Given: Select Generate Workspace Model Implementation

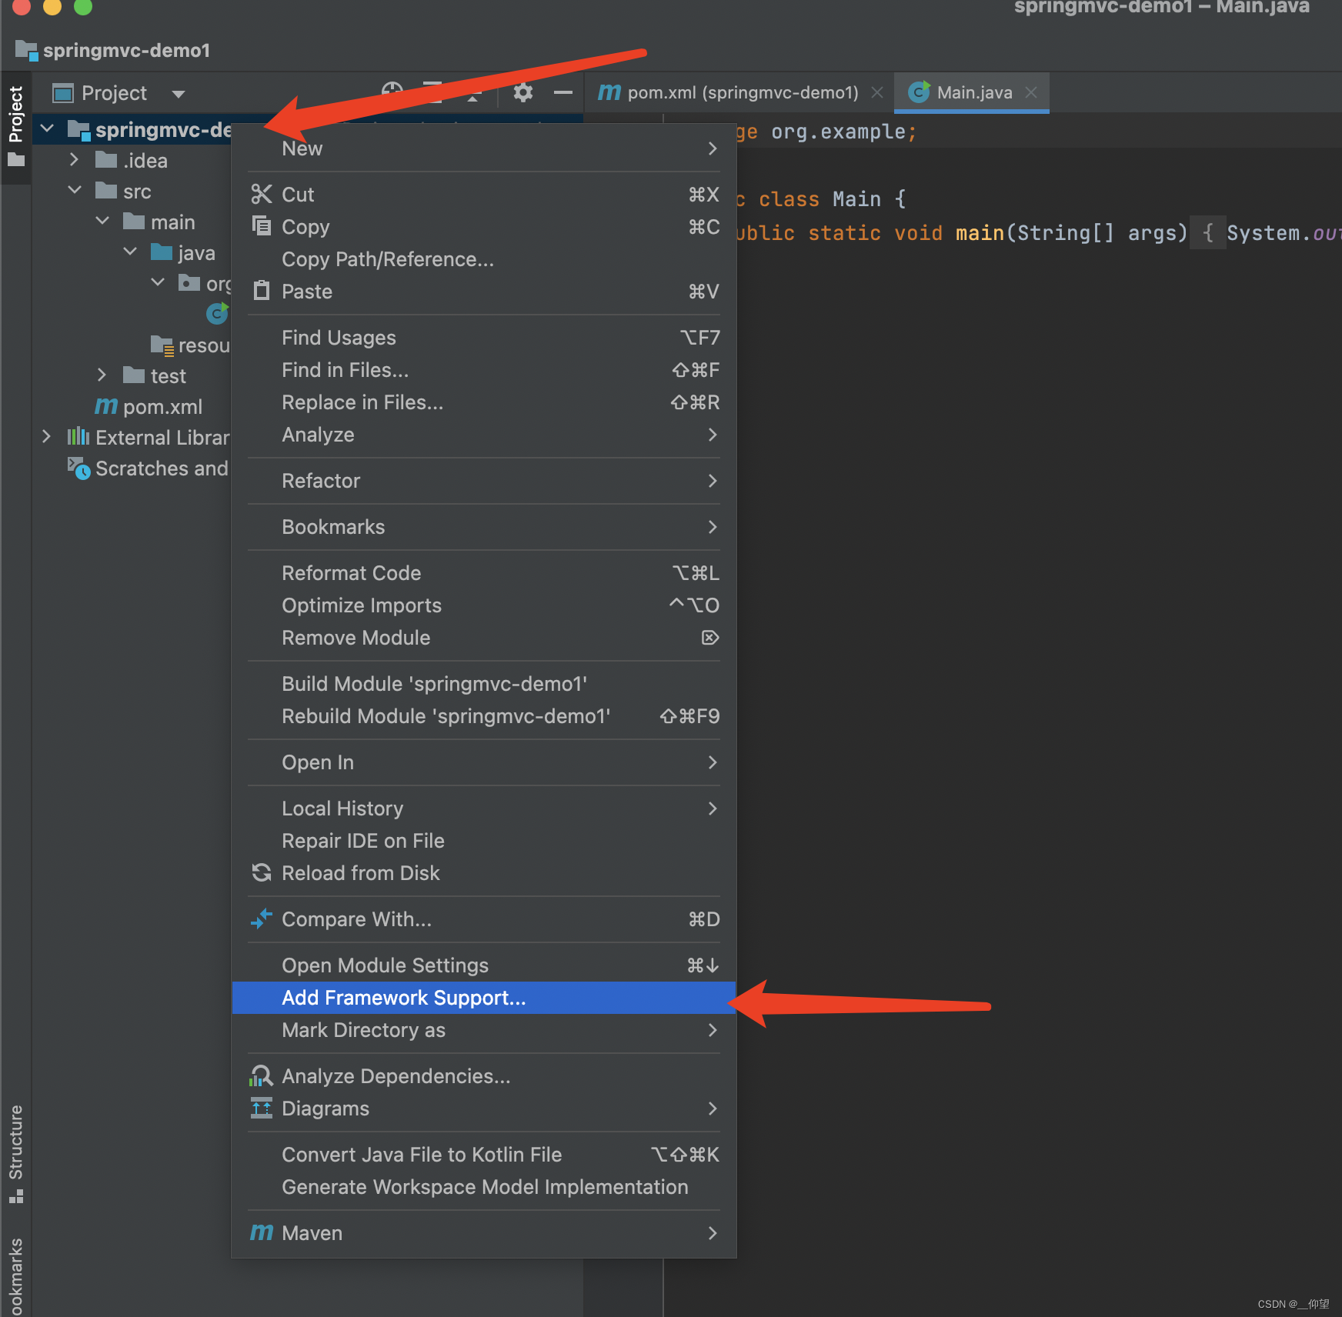Looking at the screenshot, I should click(x=484, y=1187).
